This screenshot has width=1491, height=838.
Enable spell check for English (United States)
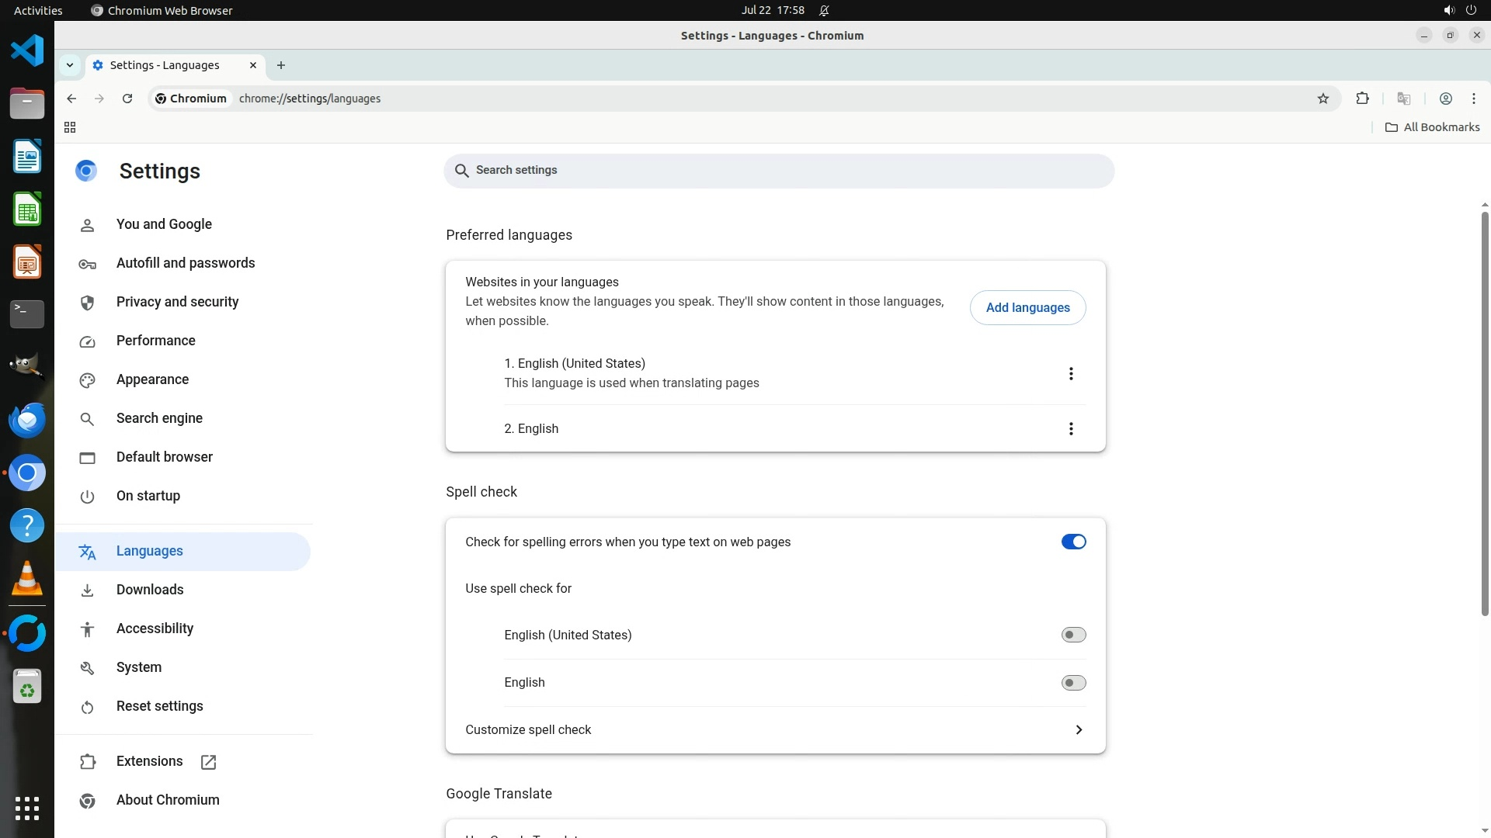[1073, 635]
